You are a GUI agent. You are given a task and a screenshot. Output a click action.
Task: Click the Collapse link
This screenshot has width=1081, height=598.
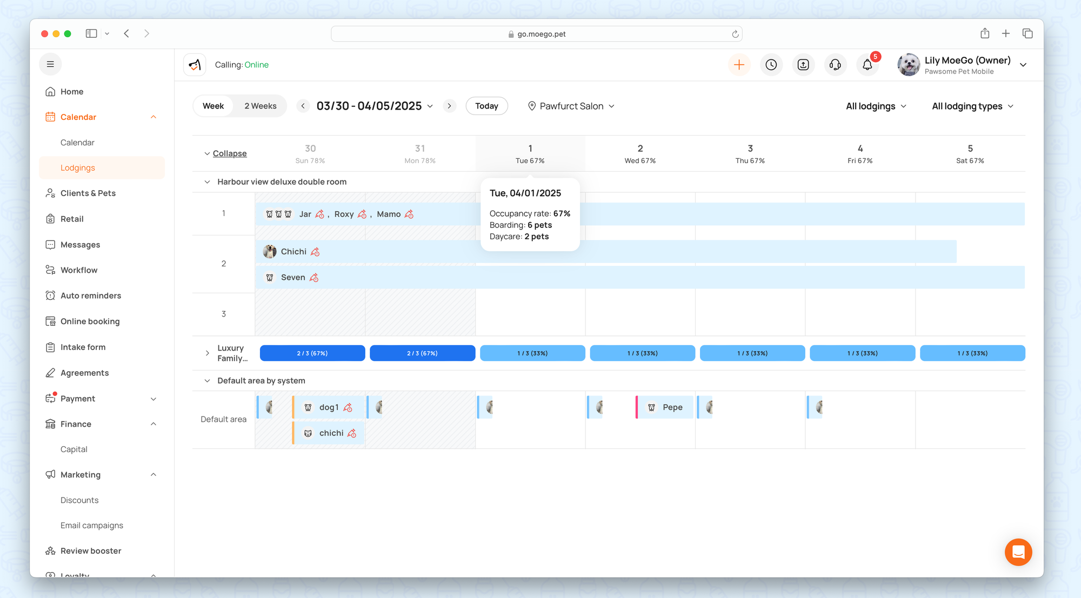pos(230,153)
